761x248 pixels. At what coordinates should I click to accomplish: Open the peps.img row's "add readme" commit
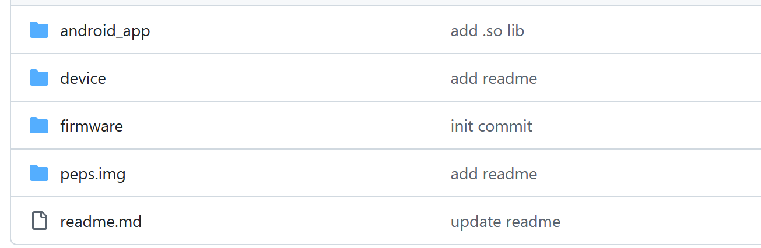click(493, 174)
